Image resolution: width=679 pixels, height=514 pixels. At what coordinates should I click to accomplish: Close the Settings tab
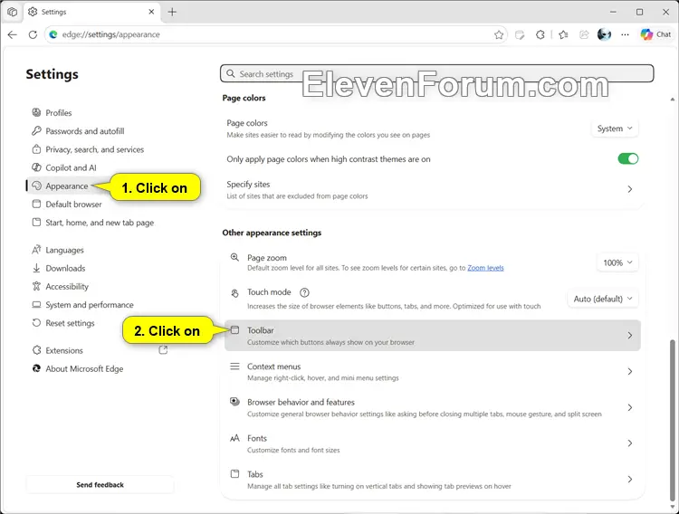[x=151, y=12]
